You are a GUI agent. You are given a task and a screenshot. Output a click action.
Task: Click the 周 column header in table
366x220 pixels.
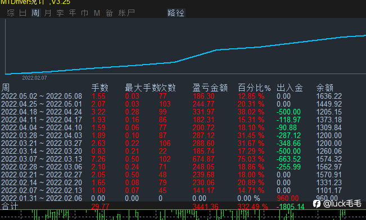click(x=6, y=88)
